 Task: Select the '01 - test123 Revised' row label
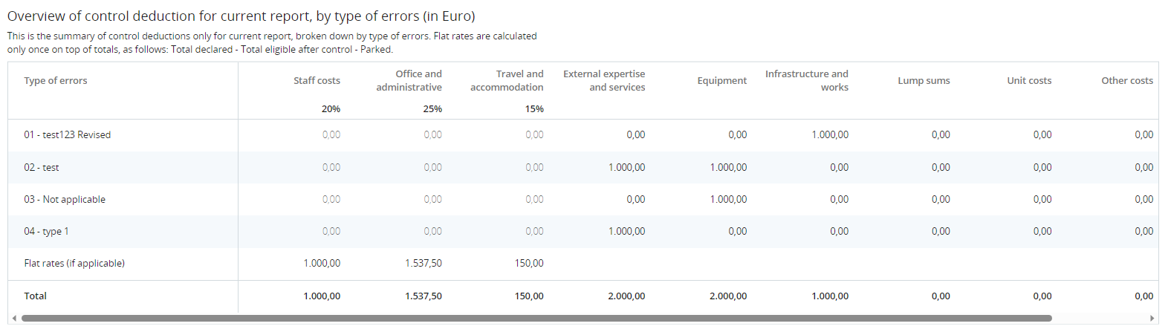pyautogui.click(x=67, y=134)
